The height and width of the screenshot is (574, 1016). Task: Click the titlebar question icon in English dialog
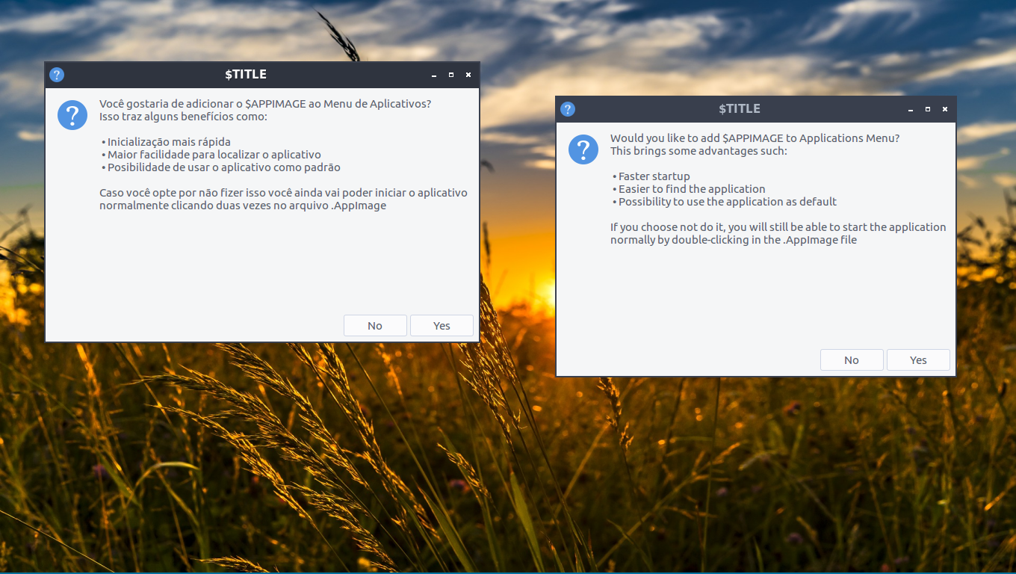(568, 109)
